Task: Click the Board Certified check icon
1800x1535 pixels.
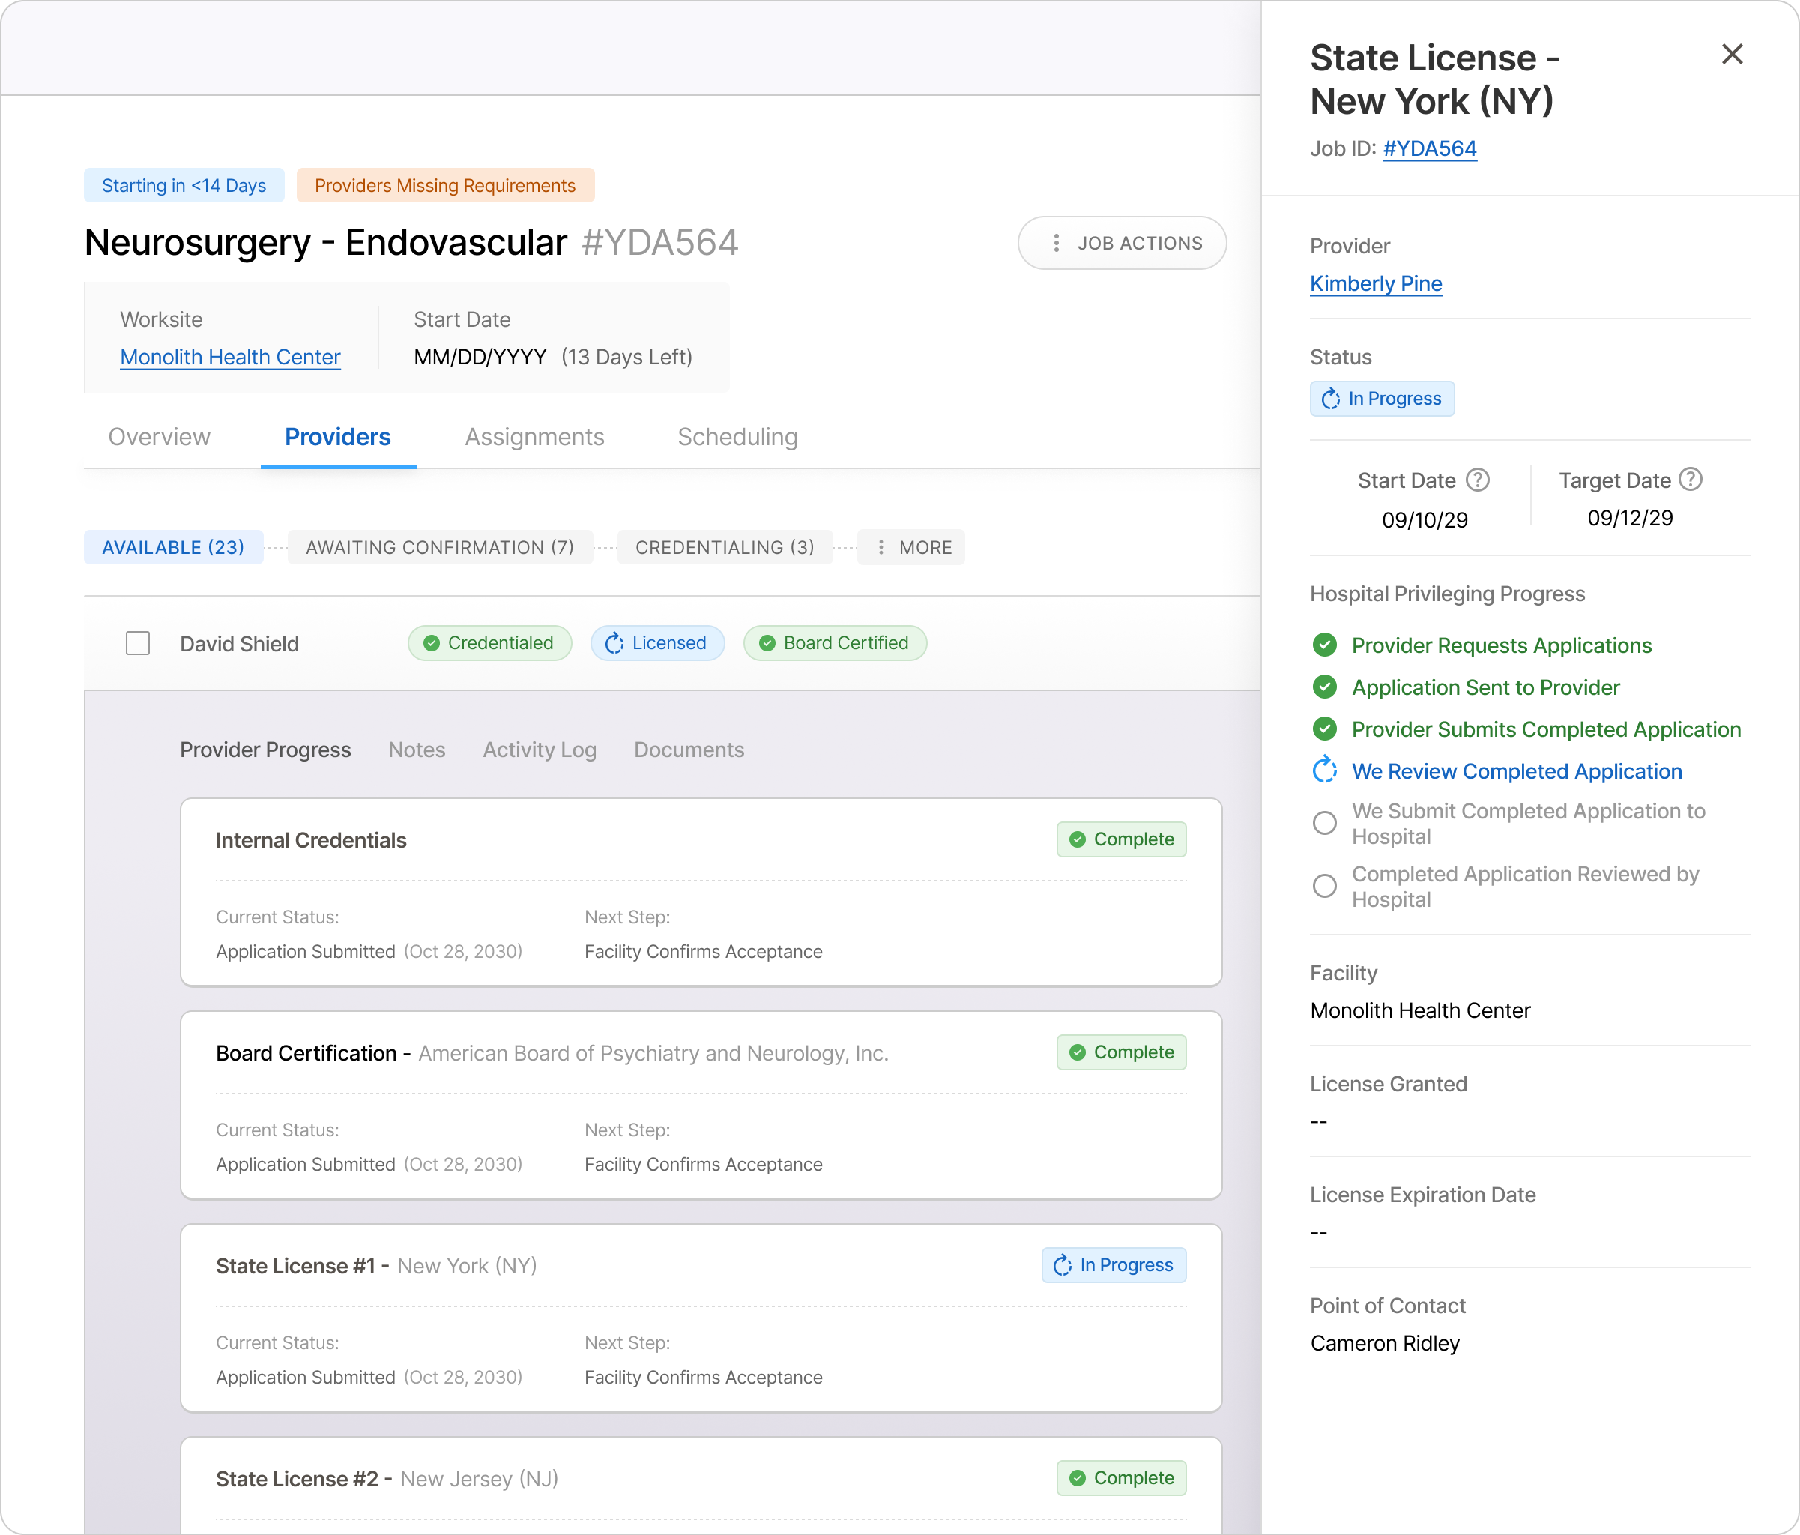Action: [766, 643]
